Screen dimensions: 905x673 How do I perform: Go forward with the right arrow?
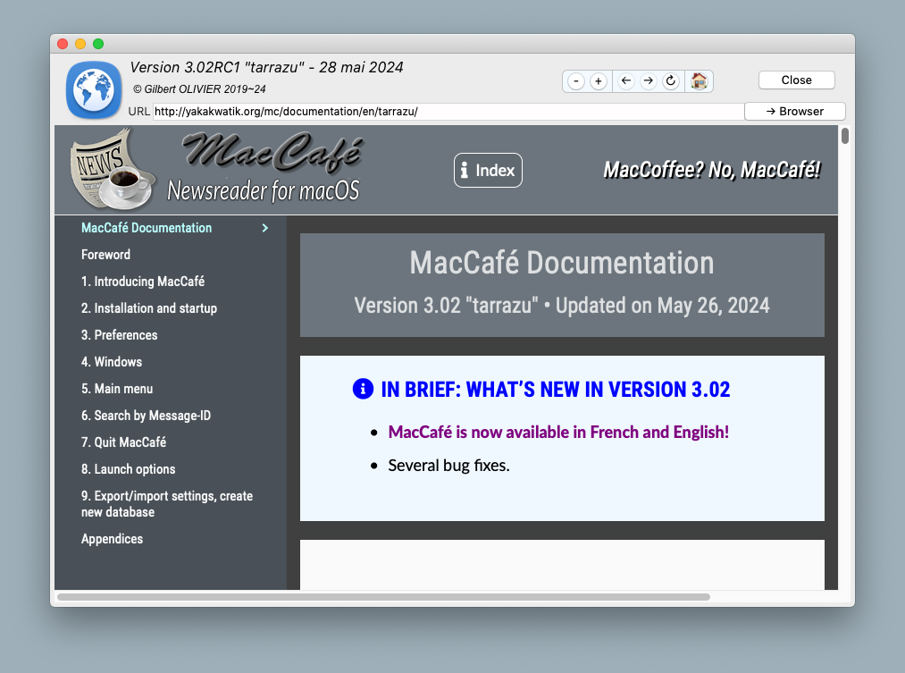pos(649,81)
